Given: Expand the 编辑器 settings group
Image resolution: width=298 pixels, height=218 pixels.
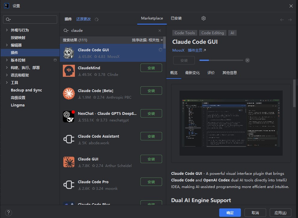Looking at the screenshot, I should point(7,45).
